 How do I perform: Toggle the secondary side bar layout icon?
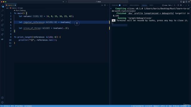(x=186, y=2)
